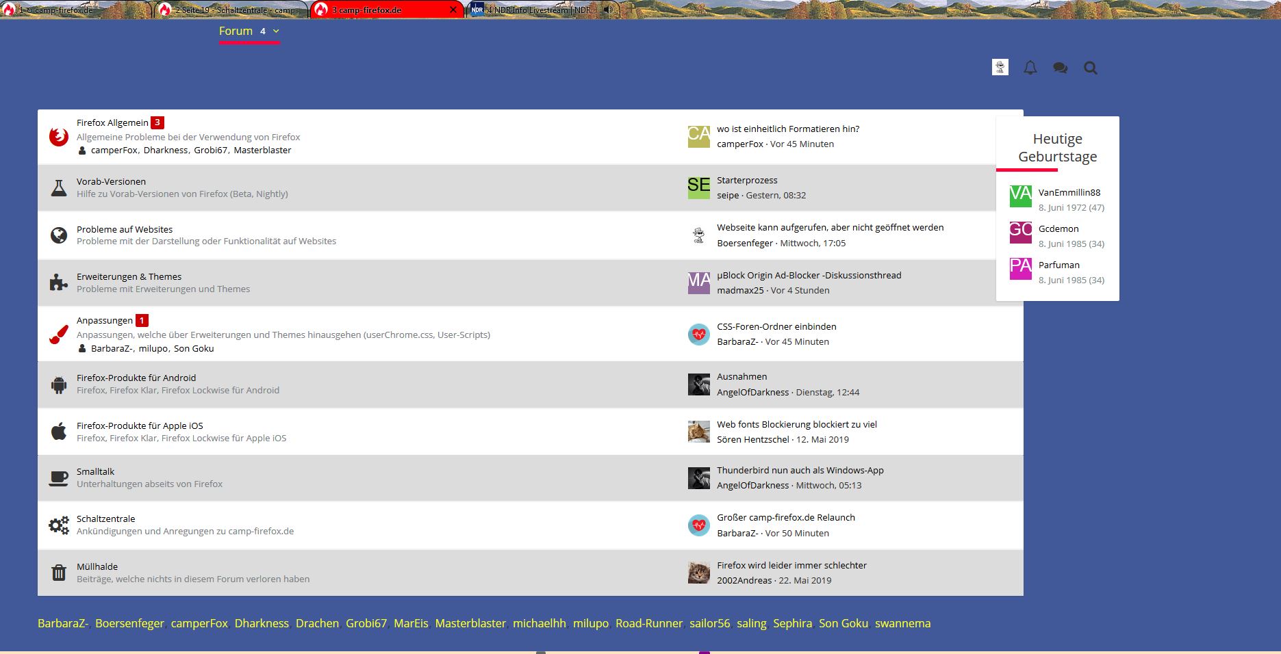Open the search magnifier icon
The height and width of the screenshot is (654, 1281).
1091,68
